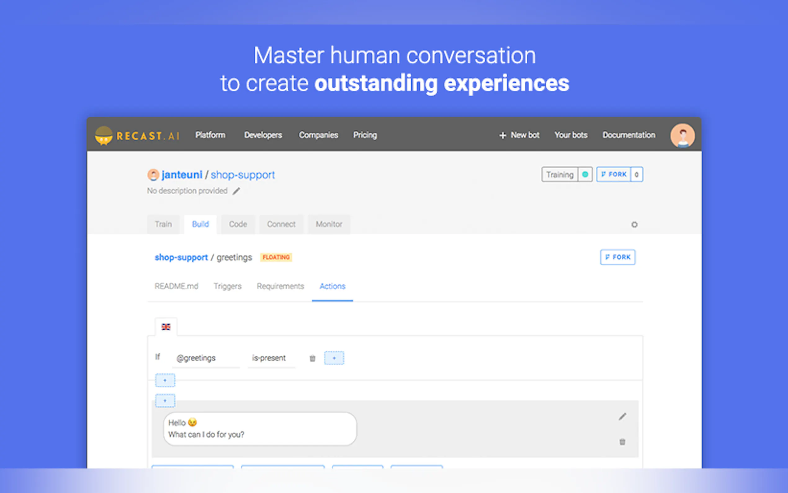Open Pricing in the top navigation
The image size is (788, 493).
[x=365, y=135]
